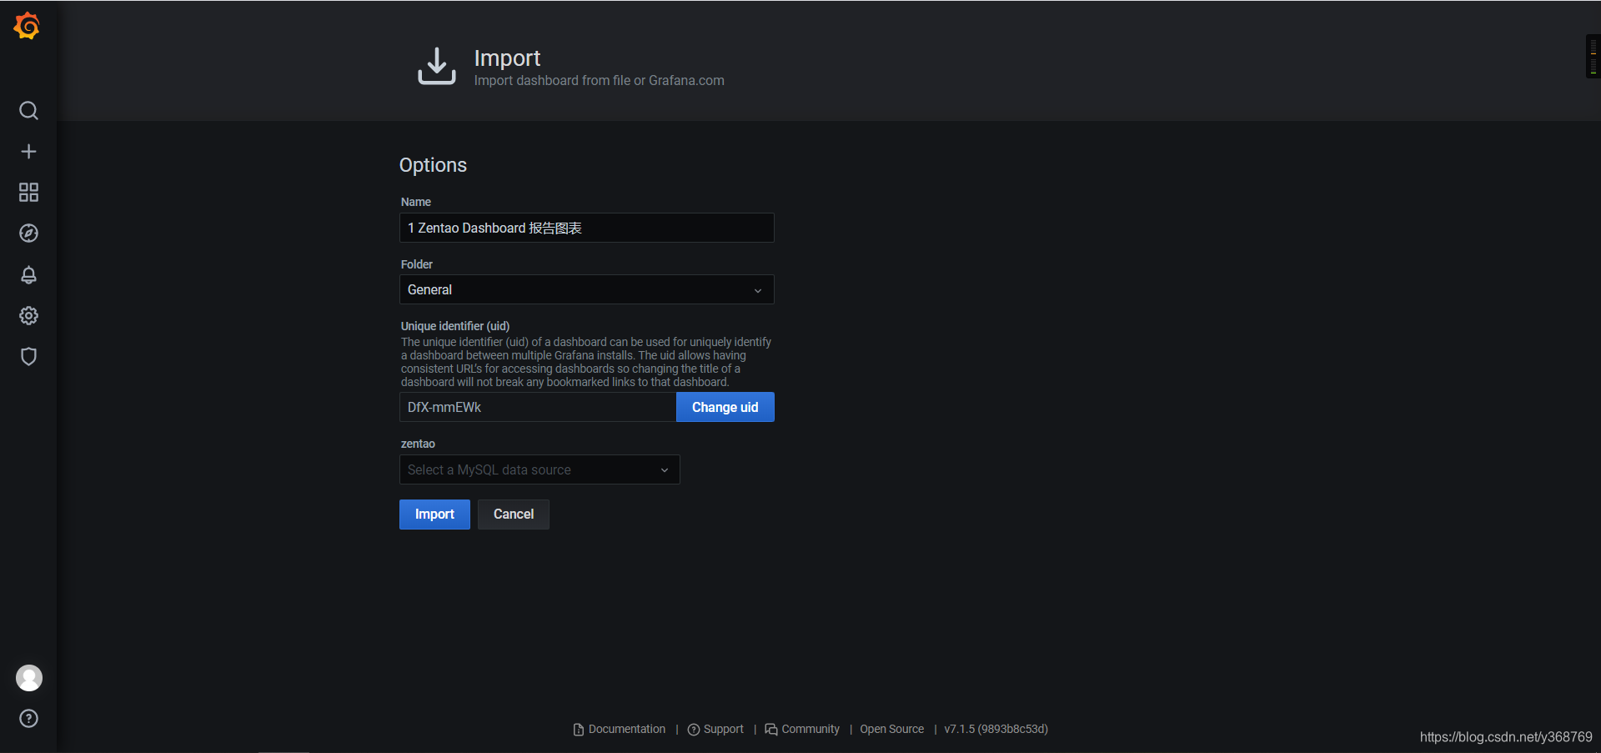Image resolution: width=1601 pixels, height=753 pixels.
Task: Focus the dashboard Name input field
Action: [x=587, y=228]
